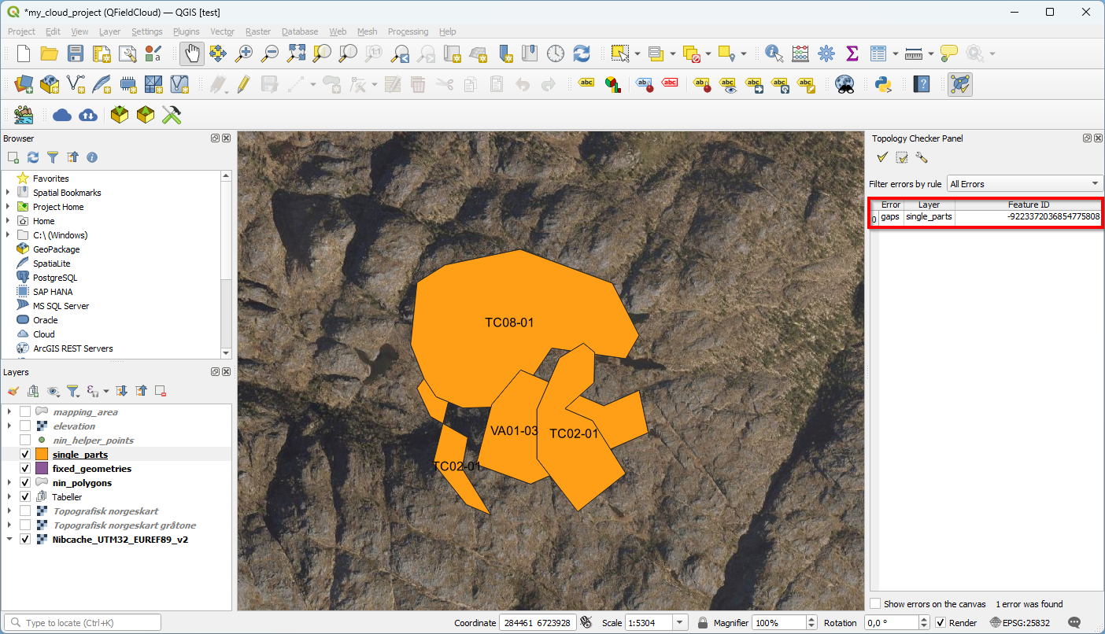Click the Zoom In magnifier icon
1105x634 pixels.
[x=244, y=53]
